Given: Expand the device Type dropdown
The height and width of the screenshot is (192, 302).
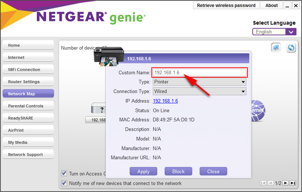Looking at the screenshot, I should 199,82.
